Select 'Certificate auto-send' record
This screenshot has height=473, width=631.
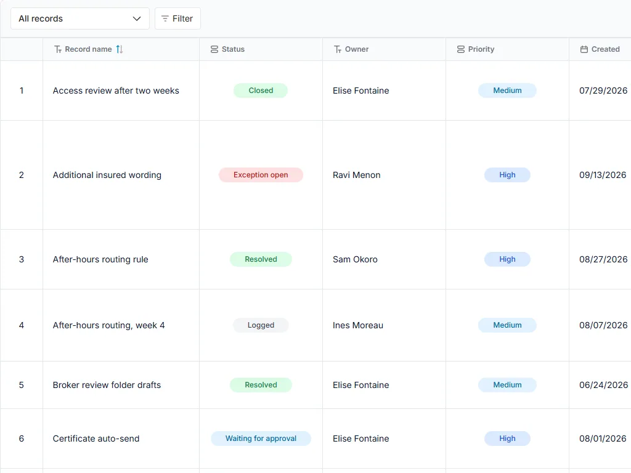coord(96,439)
